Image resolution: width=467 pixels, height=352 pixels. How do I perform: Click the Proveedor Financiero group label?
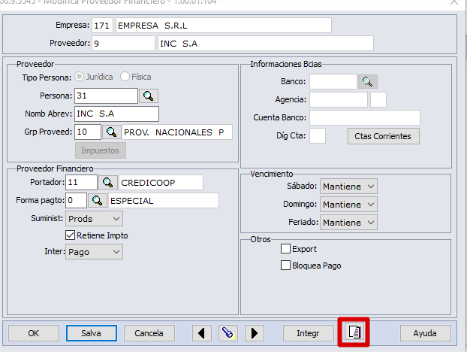pos(55,168)
